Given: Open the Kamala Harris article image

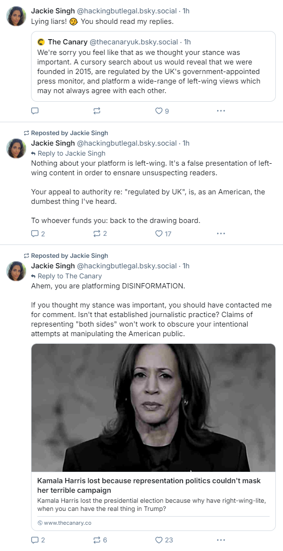Looking at the screenshot, I should pos(154,408).
